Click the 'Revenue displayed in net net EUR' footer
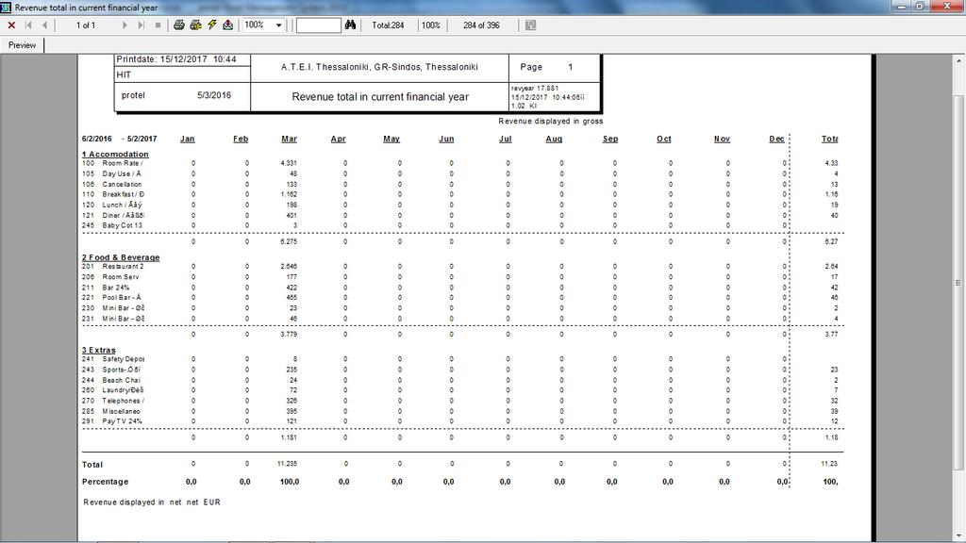This screenshot has width=966, height=543. 152,502
